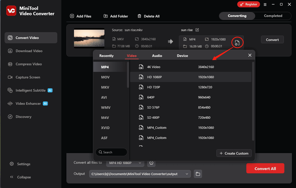This screenshot has width=296, height=188.
Task: Click the 3840x2160 resolution in 4K row
Action: [206, 67]
